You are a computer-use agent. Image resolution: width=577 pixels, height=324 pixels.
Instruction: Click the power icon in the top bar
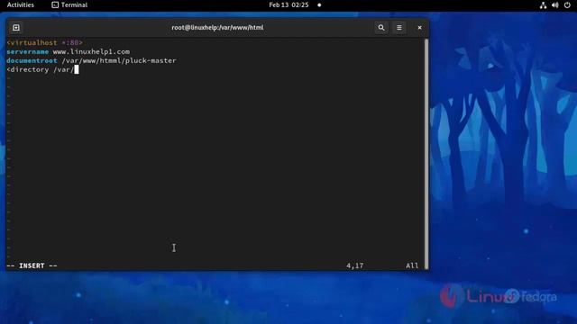[567, 5]
